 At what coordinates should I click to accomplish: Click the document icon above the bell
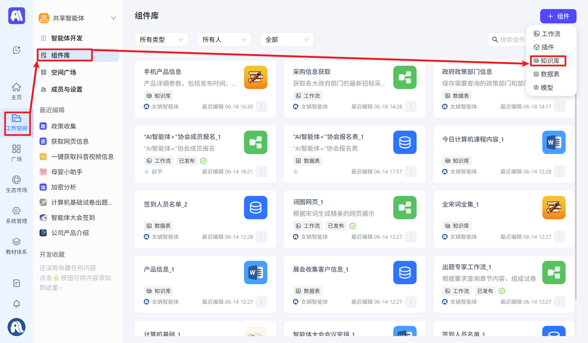(x=17, y=283)
